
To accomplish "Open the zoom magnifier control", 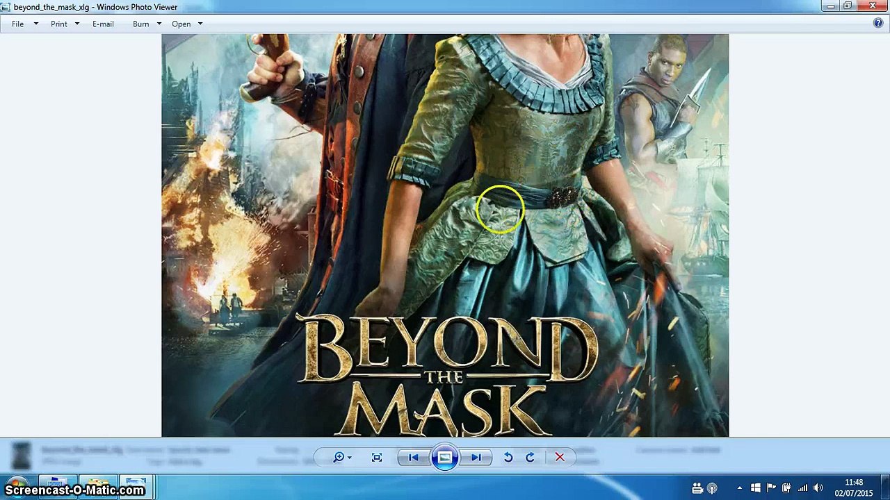I will point(342,457).
